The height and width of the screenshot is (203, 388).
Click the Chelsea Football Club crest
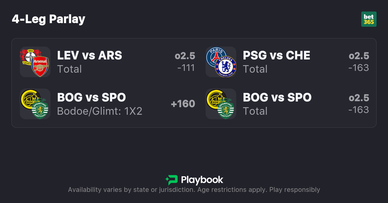click(226, 66)
